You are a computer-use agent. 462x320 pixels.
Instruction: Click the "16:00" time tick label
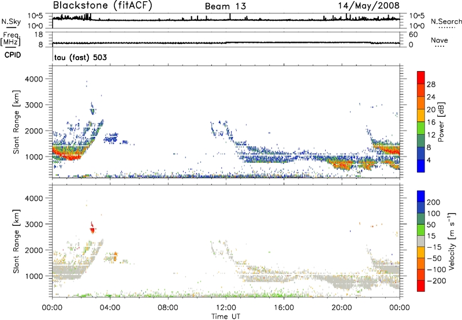point(284,308)
